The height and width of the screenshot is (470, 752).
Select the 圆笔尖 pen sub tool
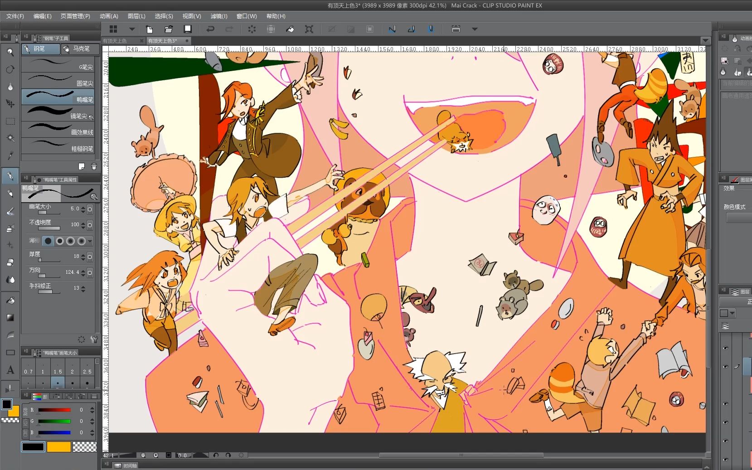58,81
